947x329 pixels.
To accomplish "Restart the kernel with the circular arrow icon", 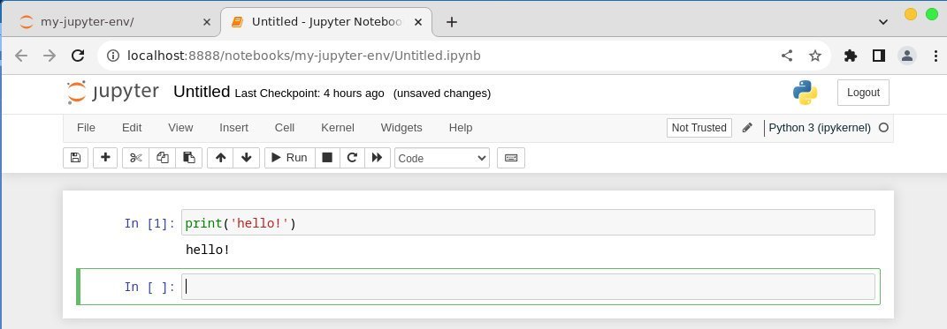I will click(352, 158).
